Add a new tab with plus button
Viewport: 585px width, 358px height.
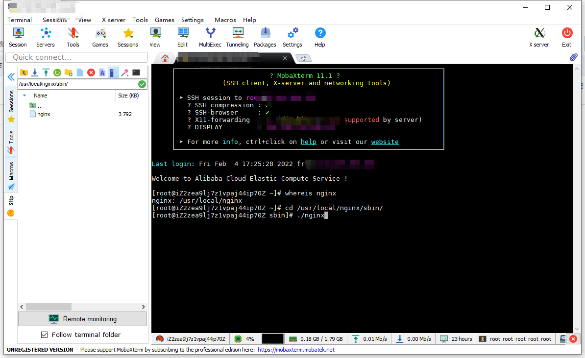pyautogui.click(x=304, y=58)
